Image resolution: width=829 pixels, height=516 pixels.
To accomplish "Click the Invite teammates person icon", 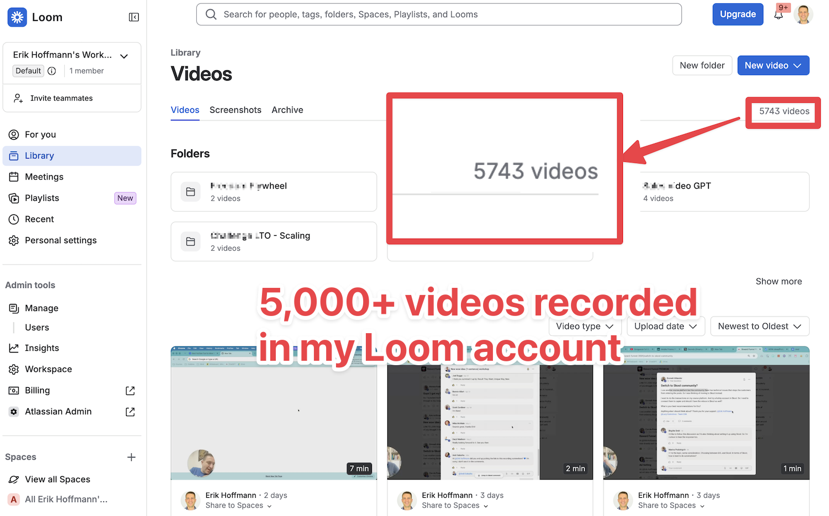I will (x=18, y=98).
